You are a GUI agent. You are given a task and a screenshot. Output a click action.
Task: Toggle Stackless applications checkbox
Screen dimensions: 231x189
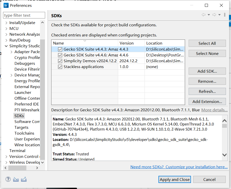point(60,67)
